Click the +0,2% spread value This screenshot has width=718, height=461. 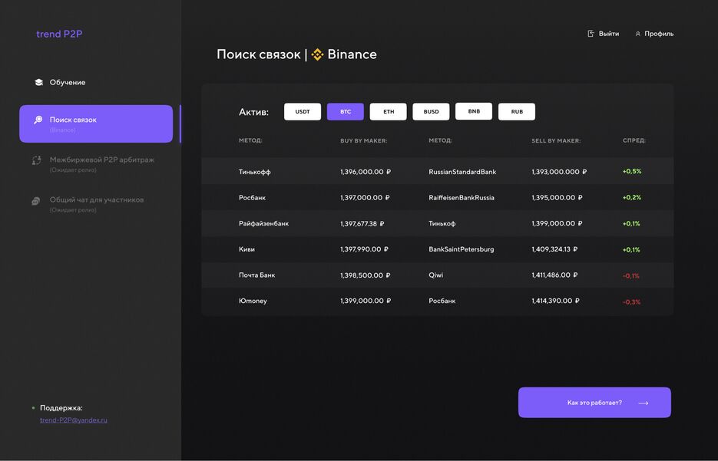tap(632, 198)
